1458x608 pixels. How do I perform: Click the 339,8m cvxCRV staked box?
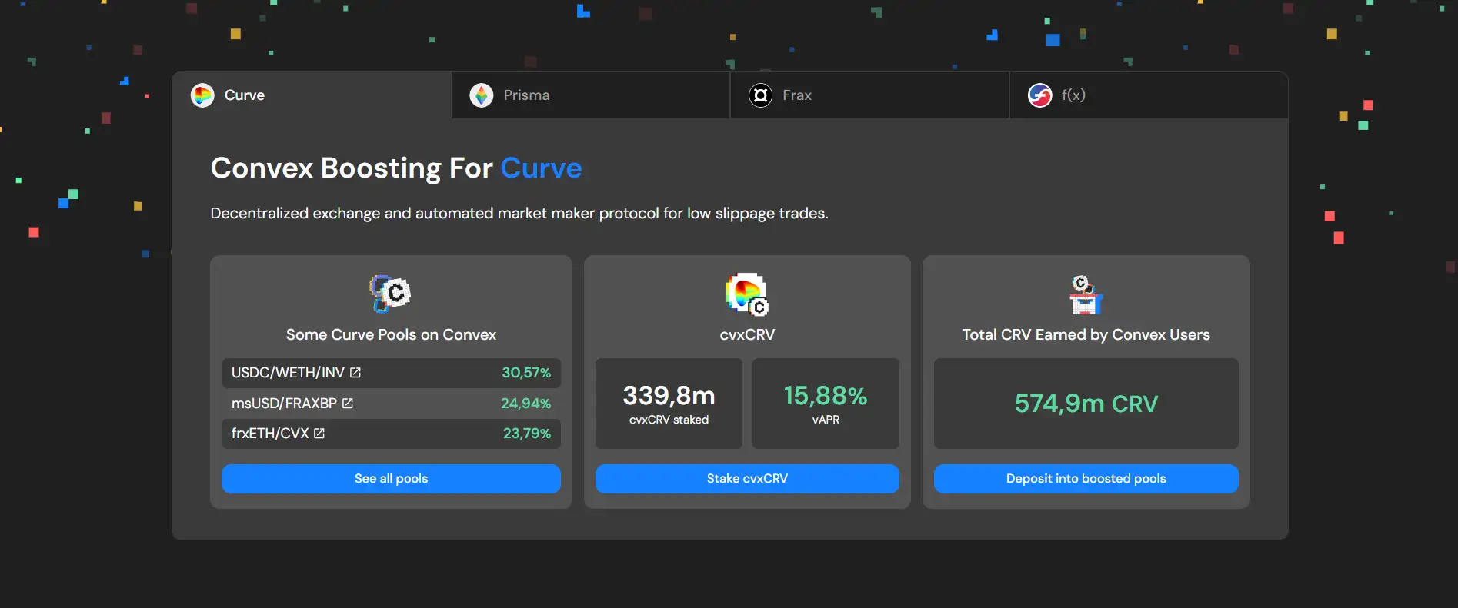669,404
